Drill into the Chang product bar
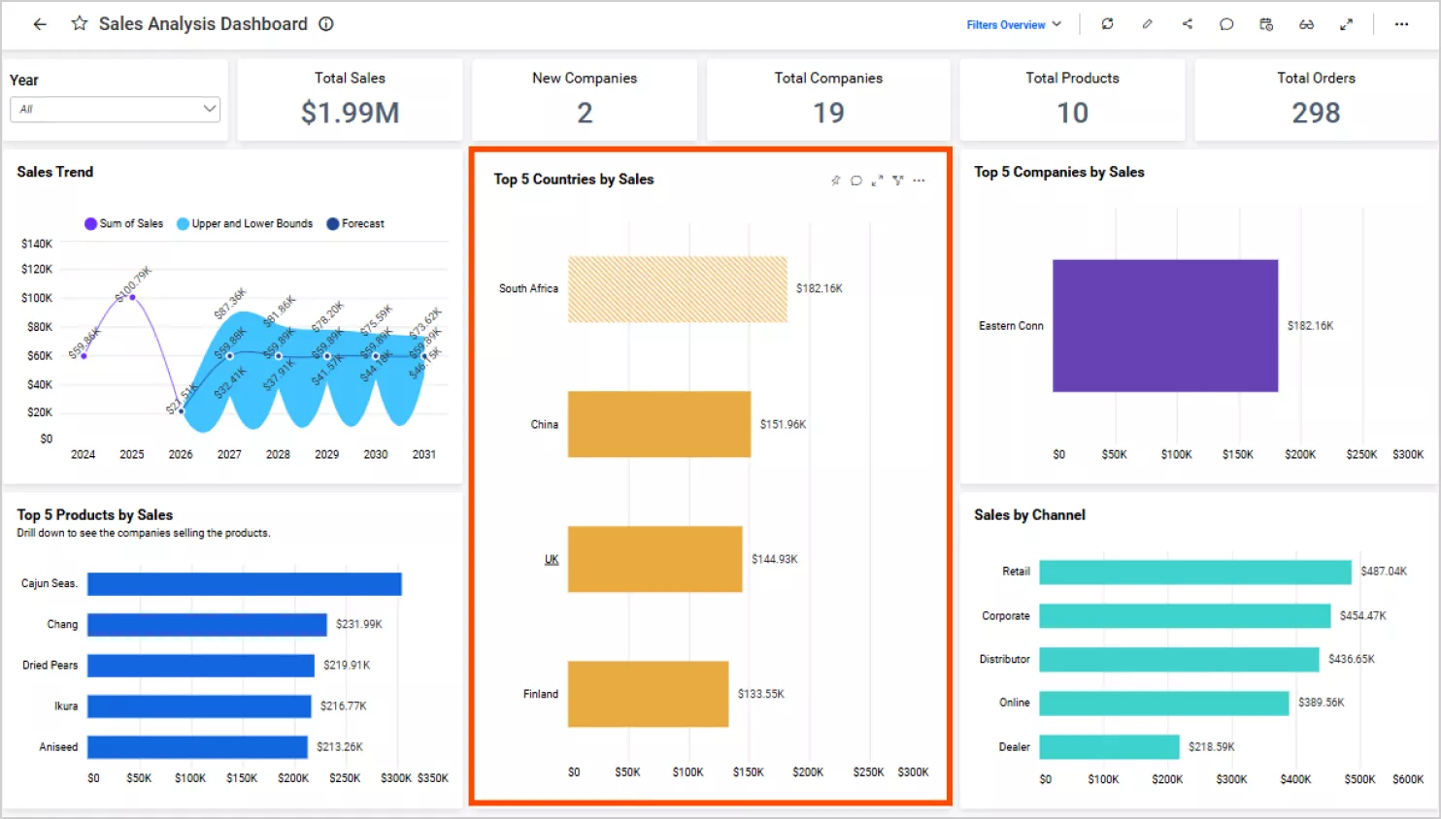1441x819 pixels. point(207,625)
